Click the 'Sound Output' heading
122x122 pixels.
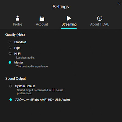pyautogui.click(x=16, y=79)
